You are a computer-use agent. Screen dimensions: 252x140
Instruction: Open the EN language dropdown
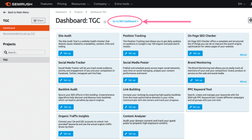(x=241, y=4)
